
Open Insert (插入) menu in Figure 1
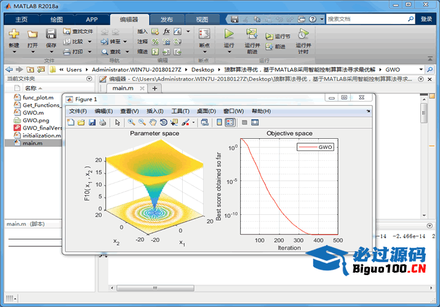tap(155, 111)
